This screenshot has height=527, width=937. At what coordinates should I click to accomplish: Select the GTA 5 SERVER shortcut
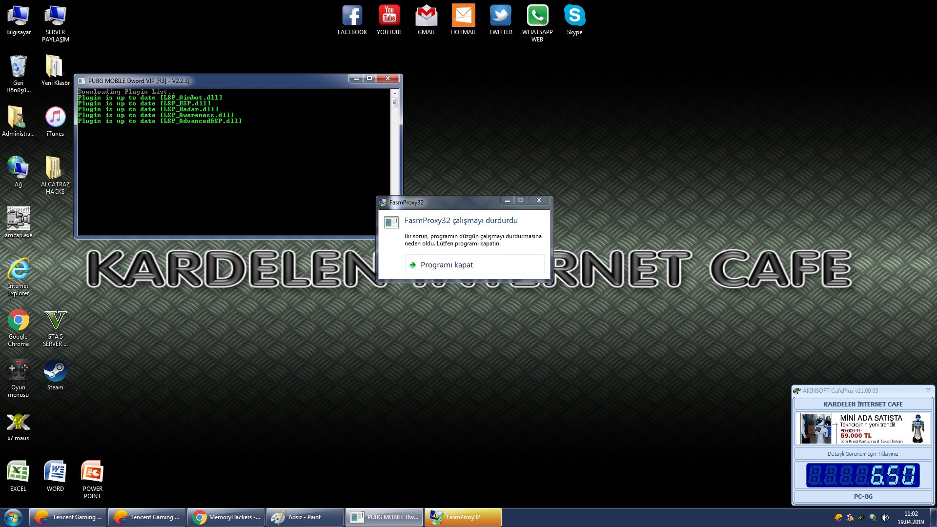click(55, 328)
